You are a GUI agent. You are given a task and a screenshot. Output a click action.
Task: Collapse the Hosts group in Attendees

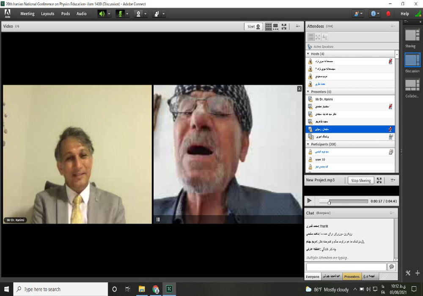click(x=308, y=54)
